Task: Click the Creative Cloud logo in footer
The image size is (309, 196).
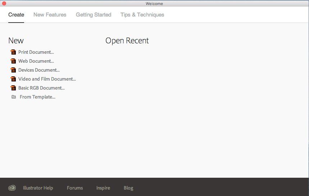Action: [12, 188]
